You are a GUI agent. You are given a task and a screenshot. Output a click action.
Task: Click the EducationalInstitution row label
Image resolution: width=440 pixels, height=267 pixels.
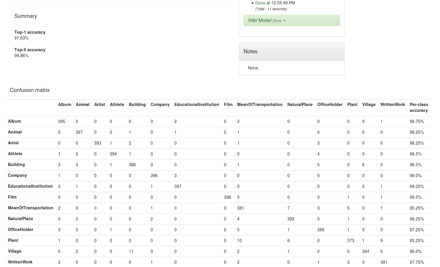(x=30, y=186)
